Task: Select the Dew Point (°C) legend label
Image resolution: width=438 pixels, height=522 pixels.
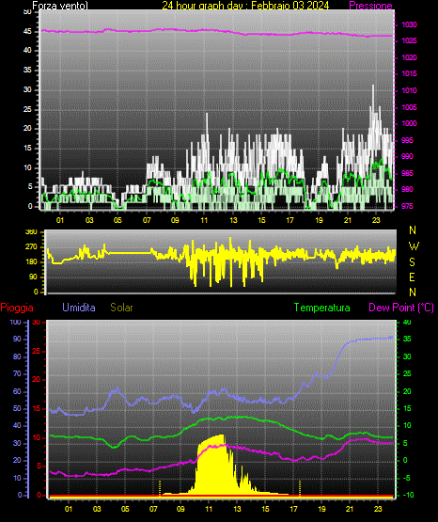Action: click(x=401, y=308)
